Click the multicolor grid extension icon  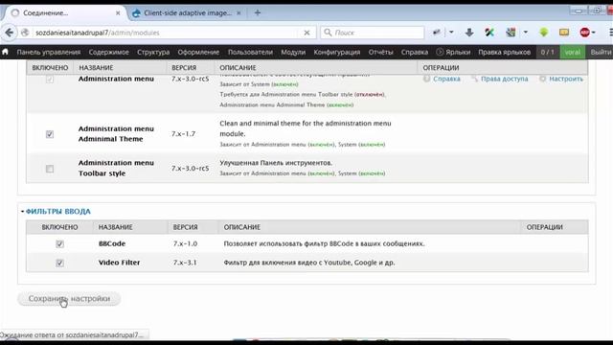pos(511,33)
